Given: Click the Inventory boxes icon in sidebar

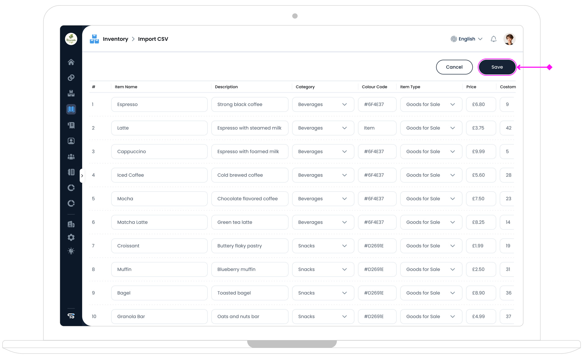Looking at the screenshot, I should point(71,93).
